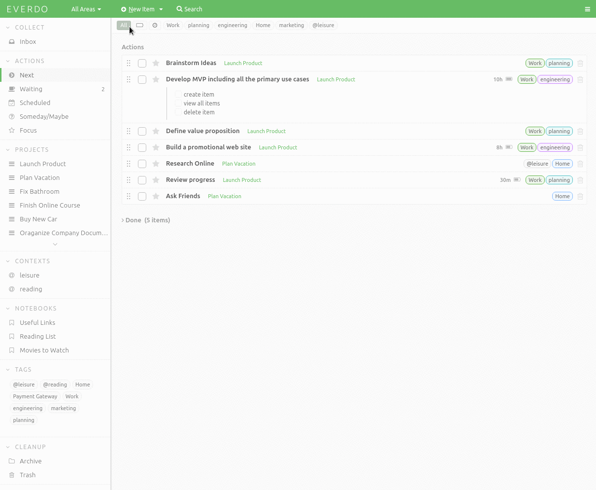596x490 pixels.
Task: Open the 'All Areas' dropdown
Action: 86,9
